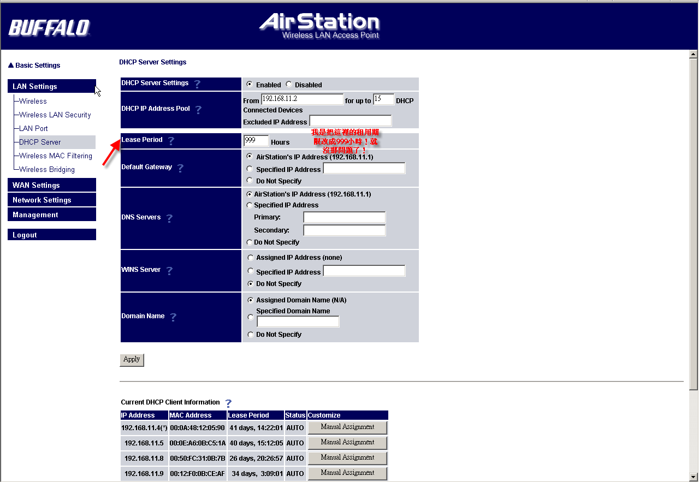
Task: Click the Customize column header
Action: click(348, 415)
